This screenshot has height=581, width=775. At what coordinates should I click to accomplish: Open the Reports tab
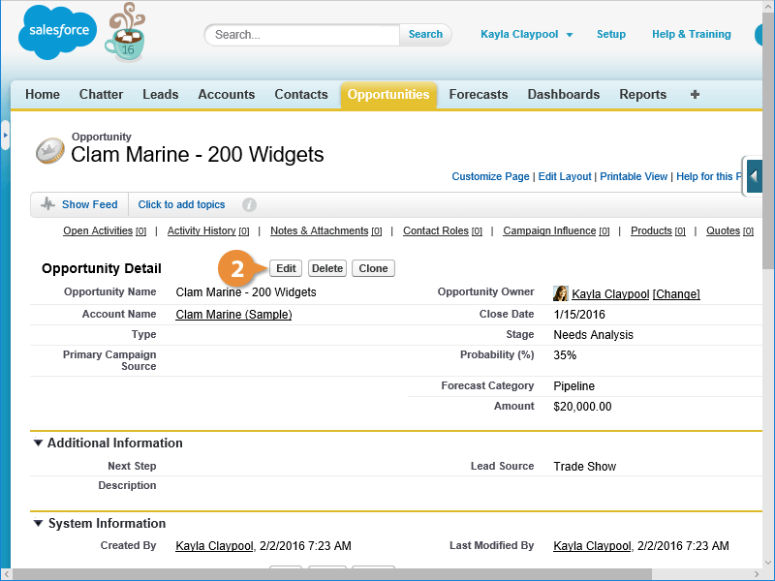[x=642, y=94]
